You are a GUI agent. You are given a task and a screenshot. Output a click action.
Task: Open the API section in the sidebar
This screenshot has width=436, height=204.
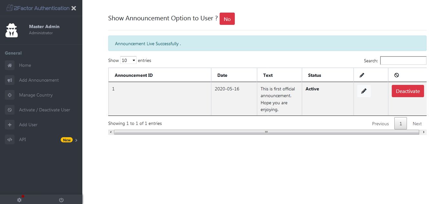coord(23,139)
